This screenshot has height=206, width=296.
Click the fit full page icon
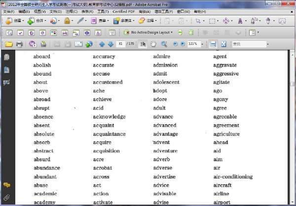(x=223, y=44)
